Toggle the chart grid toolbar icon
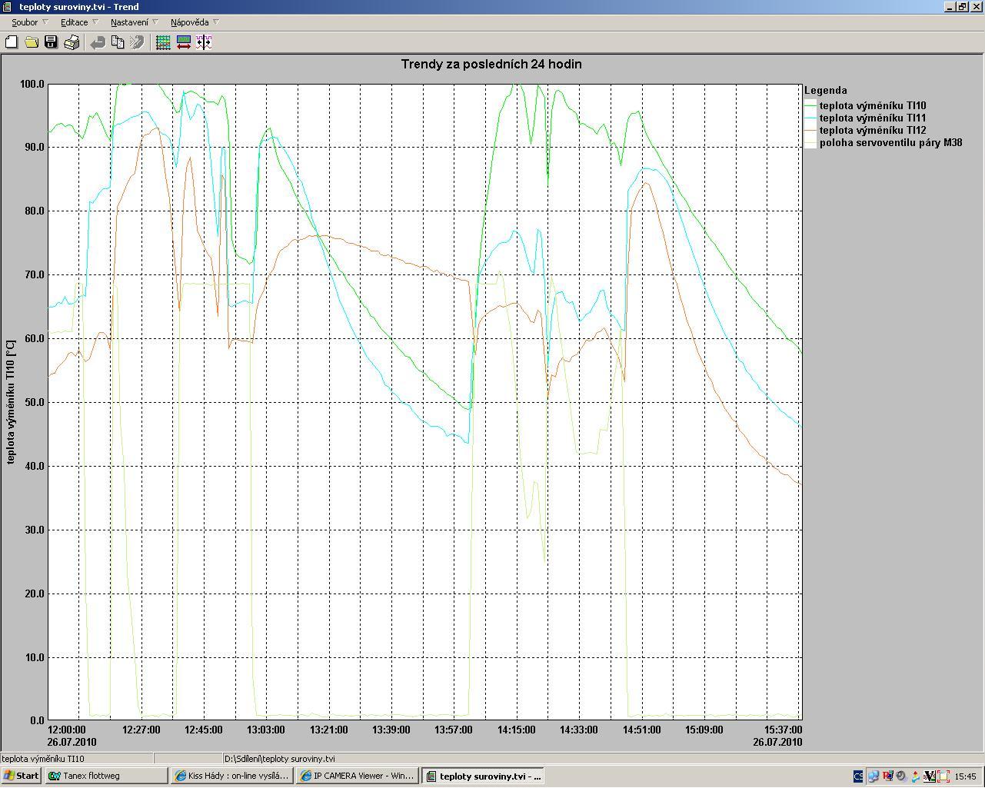Screen dimensions: 985x788 (163, 42)
